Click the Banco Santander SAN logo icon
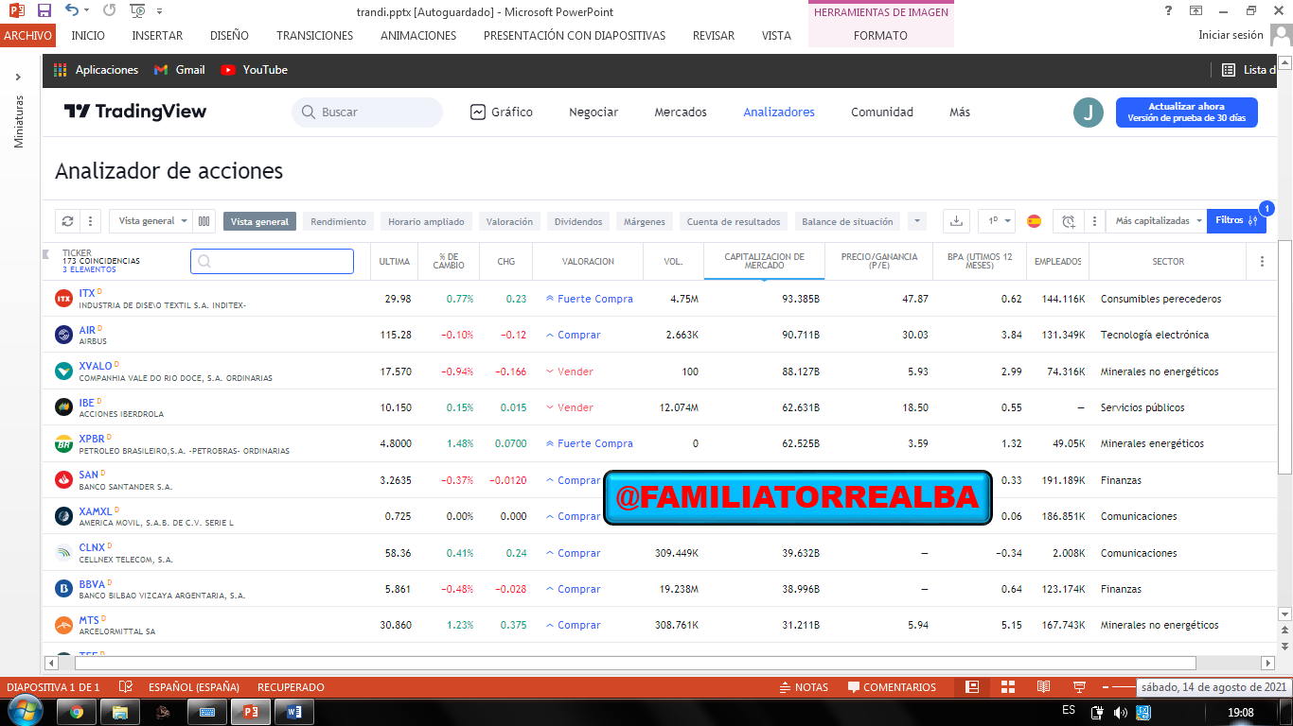The image size is (1293, 726). [63, 480]
